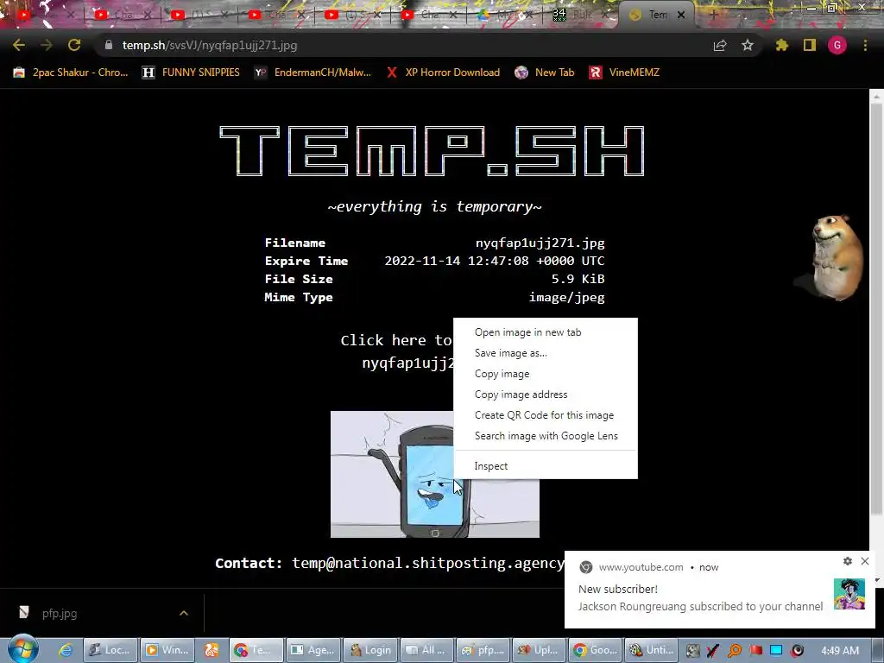This screenshot has width=884, height=663.
Task: Open the Chrome extensions puzzle icon
Action: 781,45
